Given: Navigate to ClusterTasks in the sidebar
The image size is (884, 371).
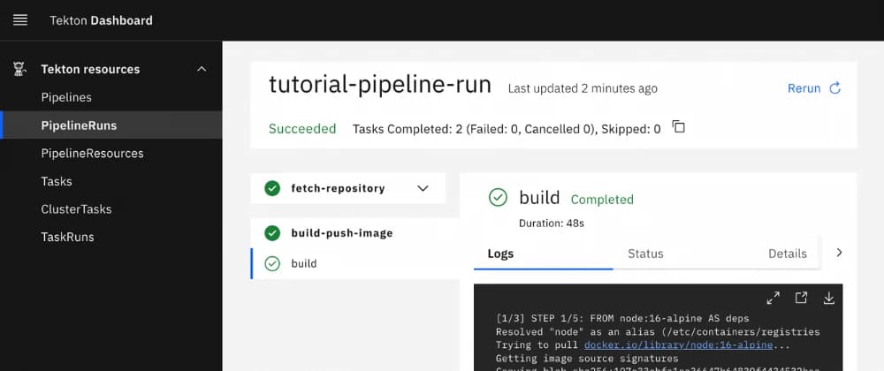Looking at the screenshot, I should [75, 209].
